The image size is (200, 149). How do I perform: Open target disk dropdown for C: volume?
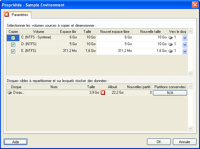coord(185,38)
